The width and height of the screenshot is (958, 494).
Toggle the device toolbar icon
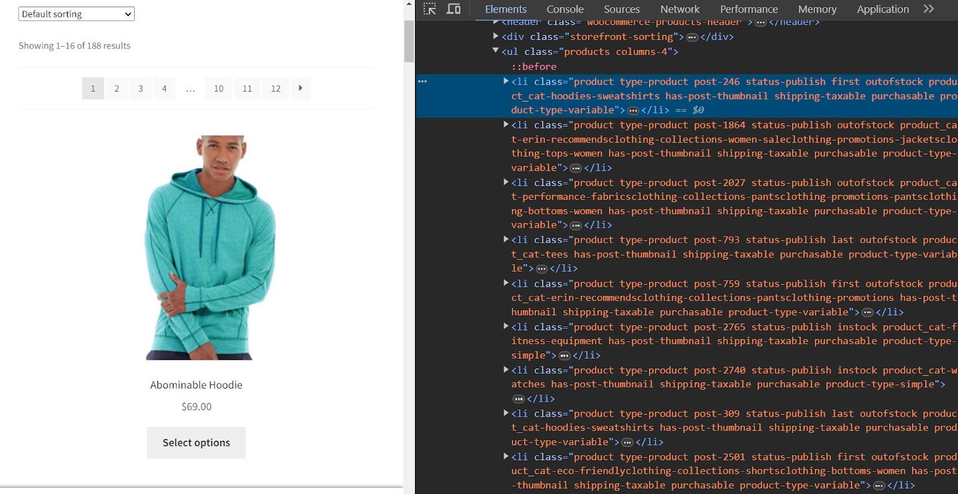coord(454,9)
